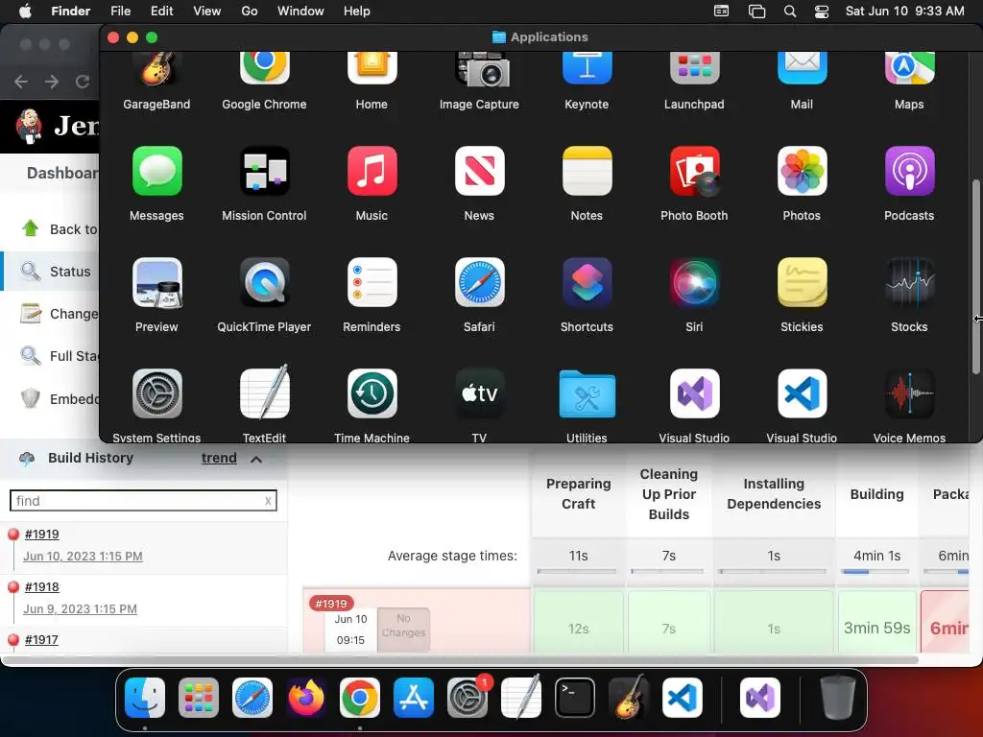
Task: Open GarageBand in the Applications window
Action: pyautogui.click(x=156, y=70)
